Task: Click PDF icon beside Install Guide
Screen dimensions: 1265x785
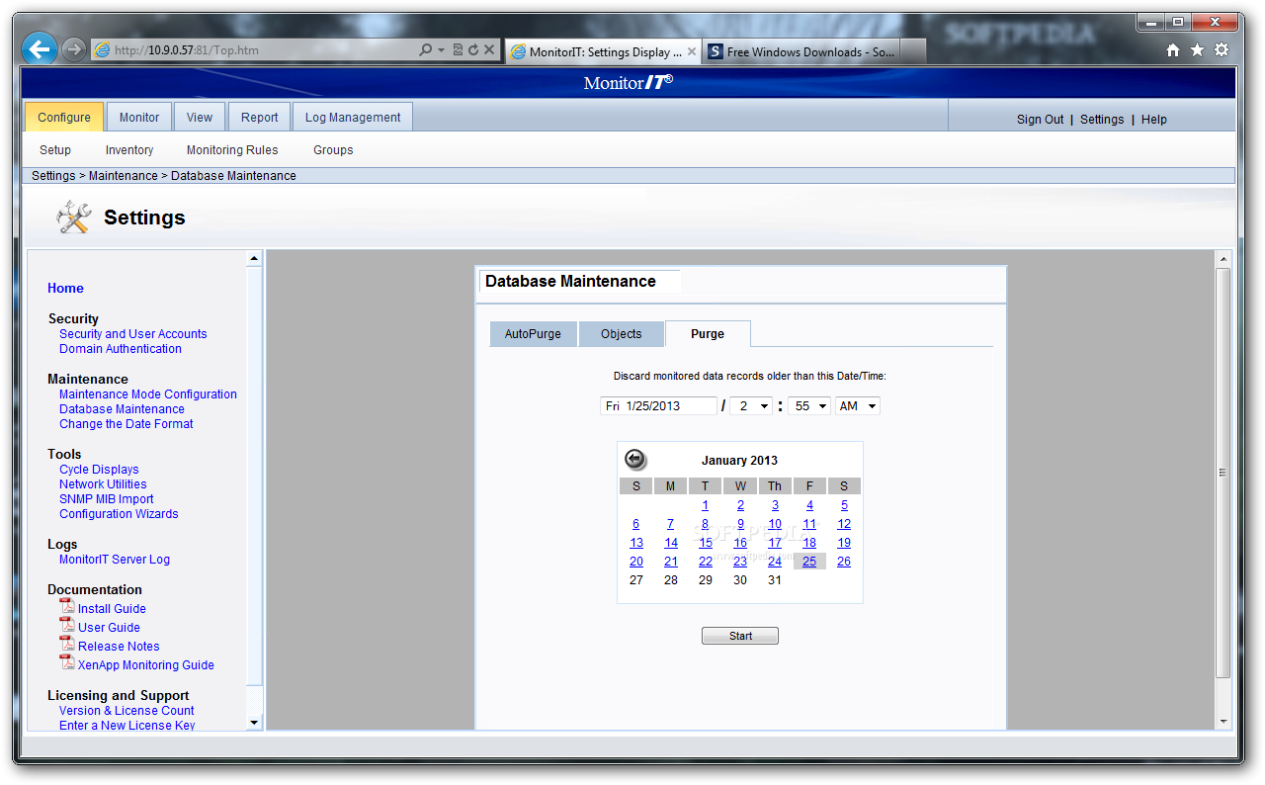Action: (67, 606)
